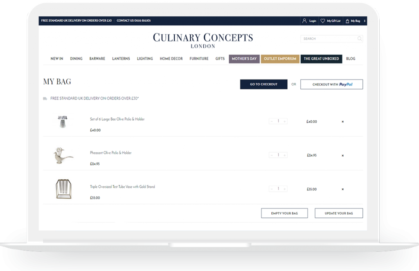The width and height of the screenshot is (419, 271).
Task: Open the Home Decor menu
Action: coord(171,59)
